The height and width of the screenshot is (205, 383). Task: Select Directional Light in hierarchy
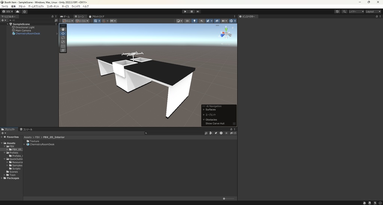[x=25, y=27]
